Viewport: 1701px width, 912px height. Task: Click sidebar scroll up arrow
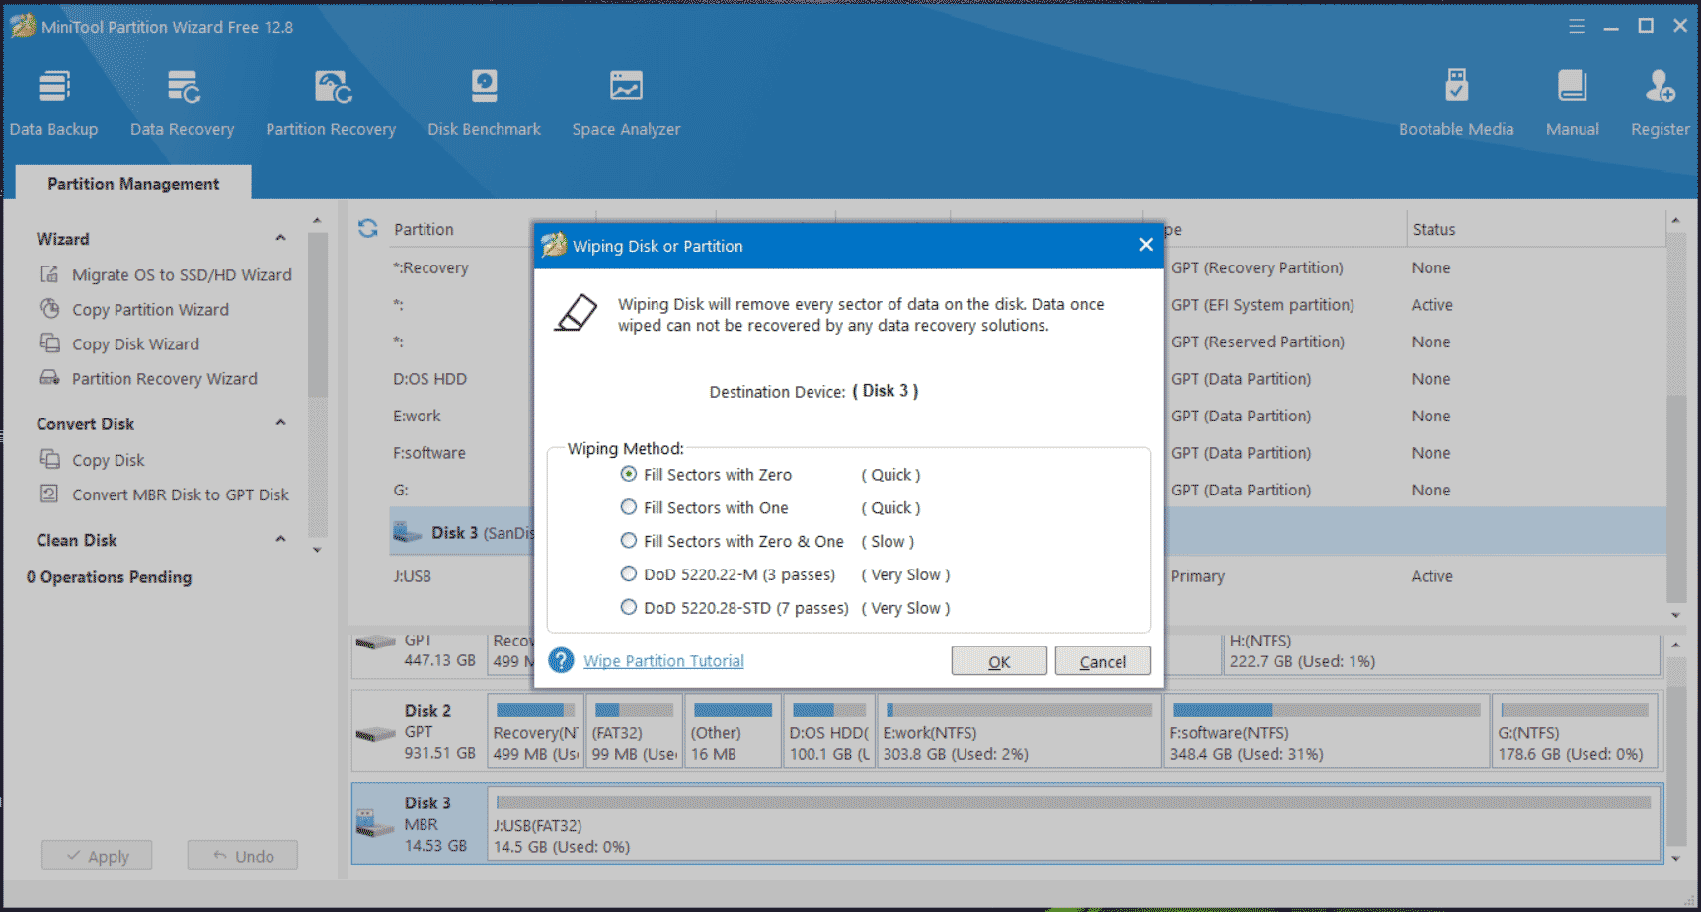tap(317, 221)
